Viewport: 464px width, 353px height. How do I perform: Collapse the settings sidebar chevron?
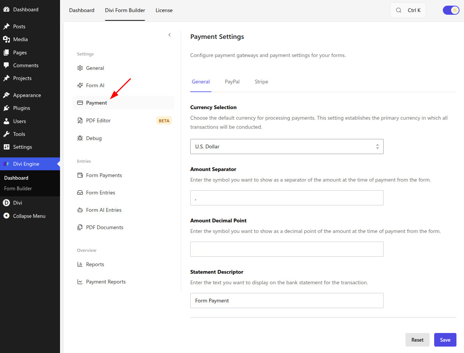(x=170, y=35)
